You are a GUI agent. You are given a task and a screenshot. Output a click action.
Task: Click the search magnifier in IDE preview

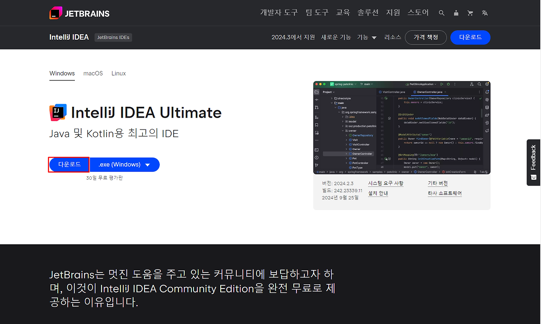click(479, 84)
